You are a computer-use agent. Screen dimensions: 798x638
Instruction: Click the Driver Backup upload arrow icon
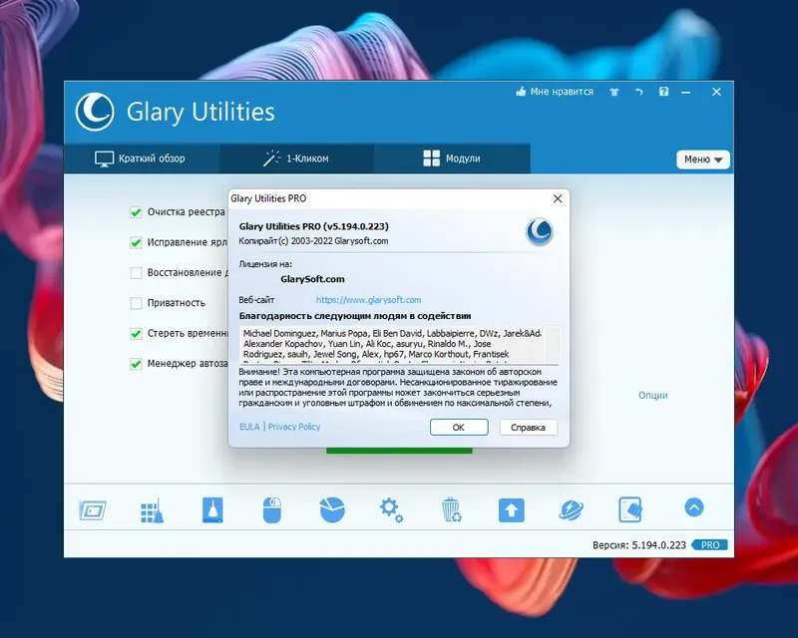pos(511,509)
